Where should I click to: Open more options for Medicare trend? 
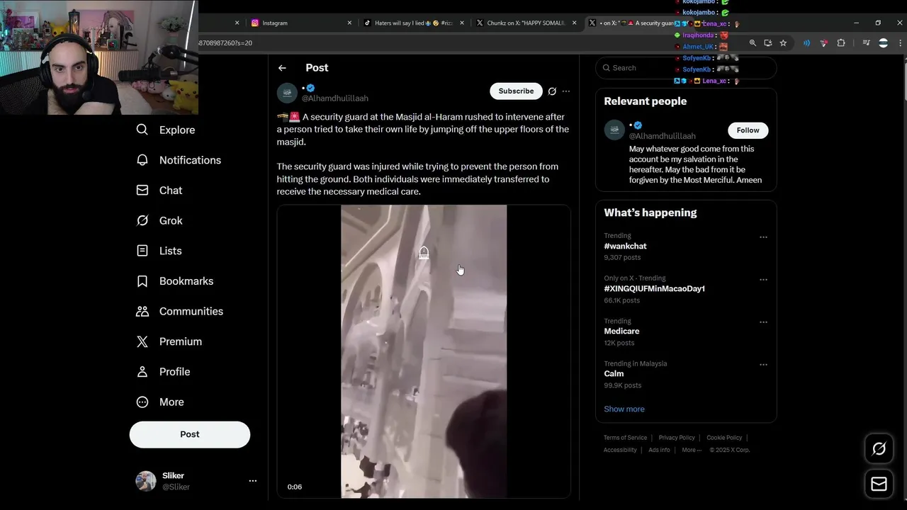pyautogui.click(x=763, y=322)
